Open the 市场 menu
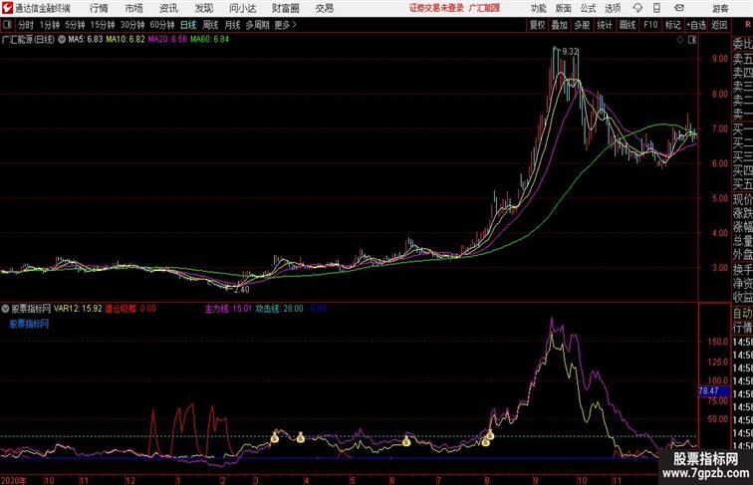The width and height of the screenshot is (753, 485). pos(134,8)
